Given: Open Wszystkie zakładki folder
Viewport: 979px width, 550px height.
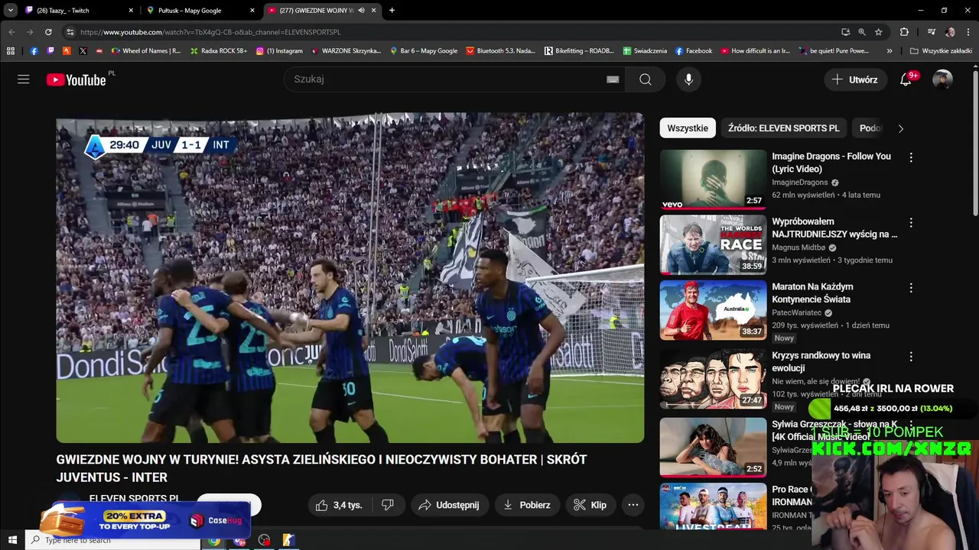Looking at the screenshot, I should coord(941,51).
